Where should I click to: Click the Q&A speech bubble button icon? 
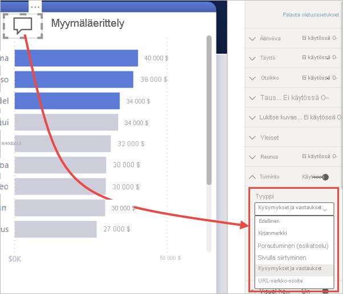[x=23, y=26]
